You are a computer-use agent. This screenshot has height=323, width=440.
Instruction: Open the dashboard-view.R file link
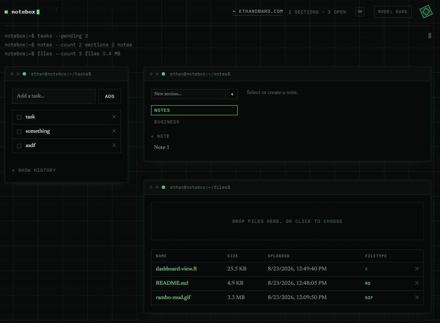[x=176, y=269]
